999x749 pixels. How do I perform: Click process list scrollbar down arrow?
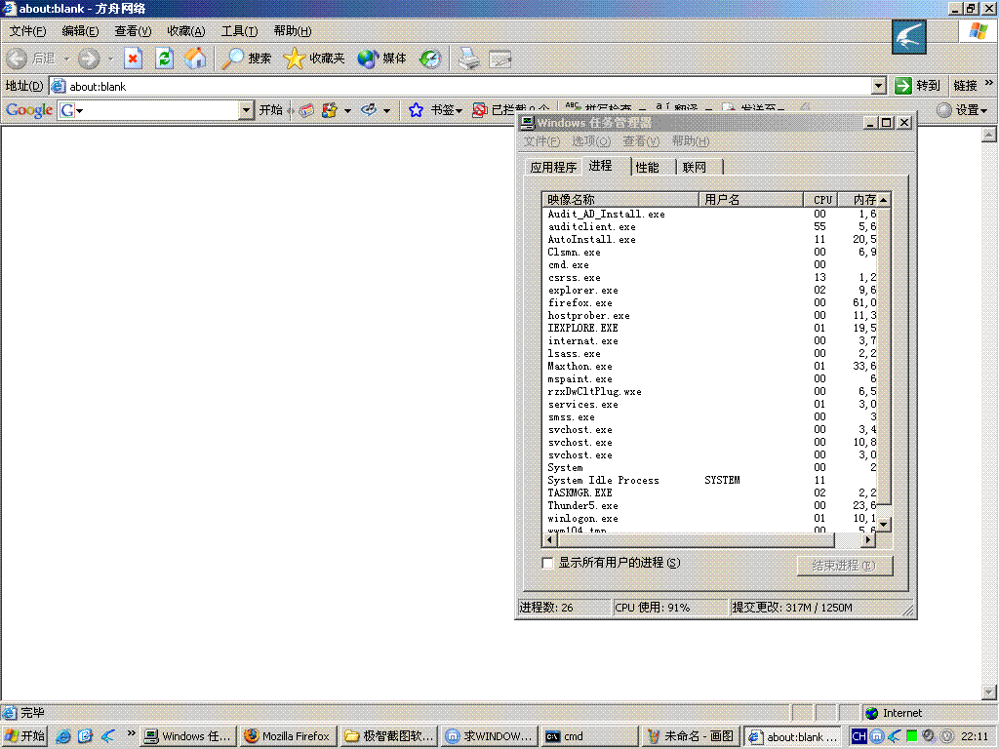(884, 525)
